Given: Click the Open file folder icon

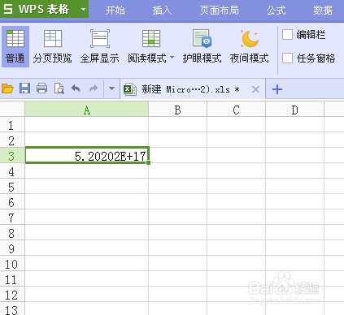Looking at the screenshot, I should coord(7,88).
